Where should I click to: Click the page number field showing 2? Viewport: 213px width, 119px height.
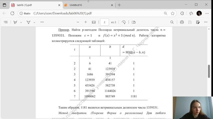pos(105,22)
